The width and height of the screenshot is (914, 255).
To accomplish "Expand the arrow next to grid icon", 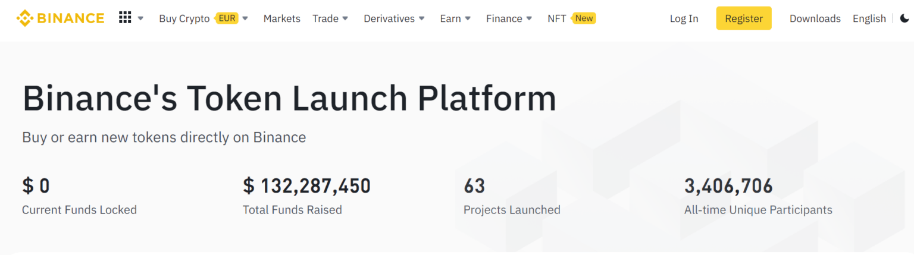I will [x=140, y=18].
